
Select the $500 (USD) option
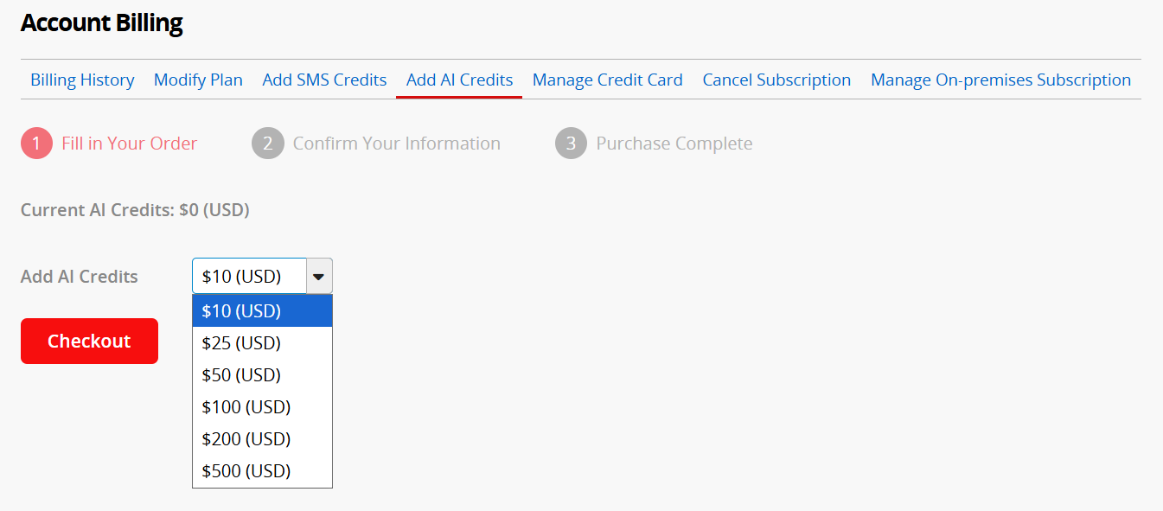(x=262, y=471)
